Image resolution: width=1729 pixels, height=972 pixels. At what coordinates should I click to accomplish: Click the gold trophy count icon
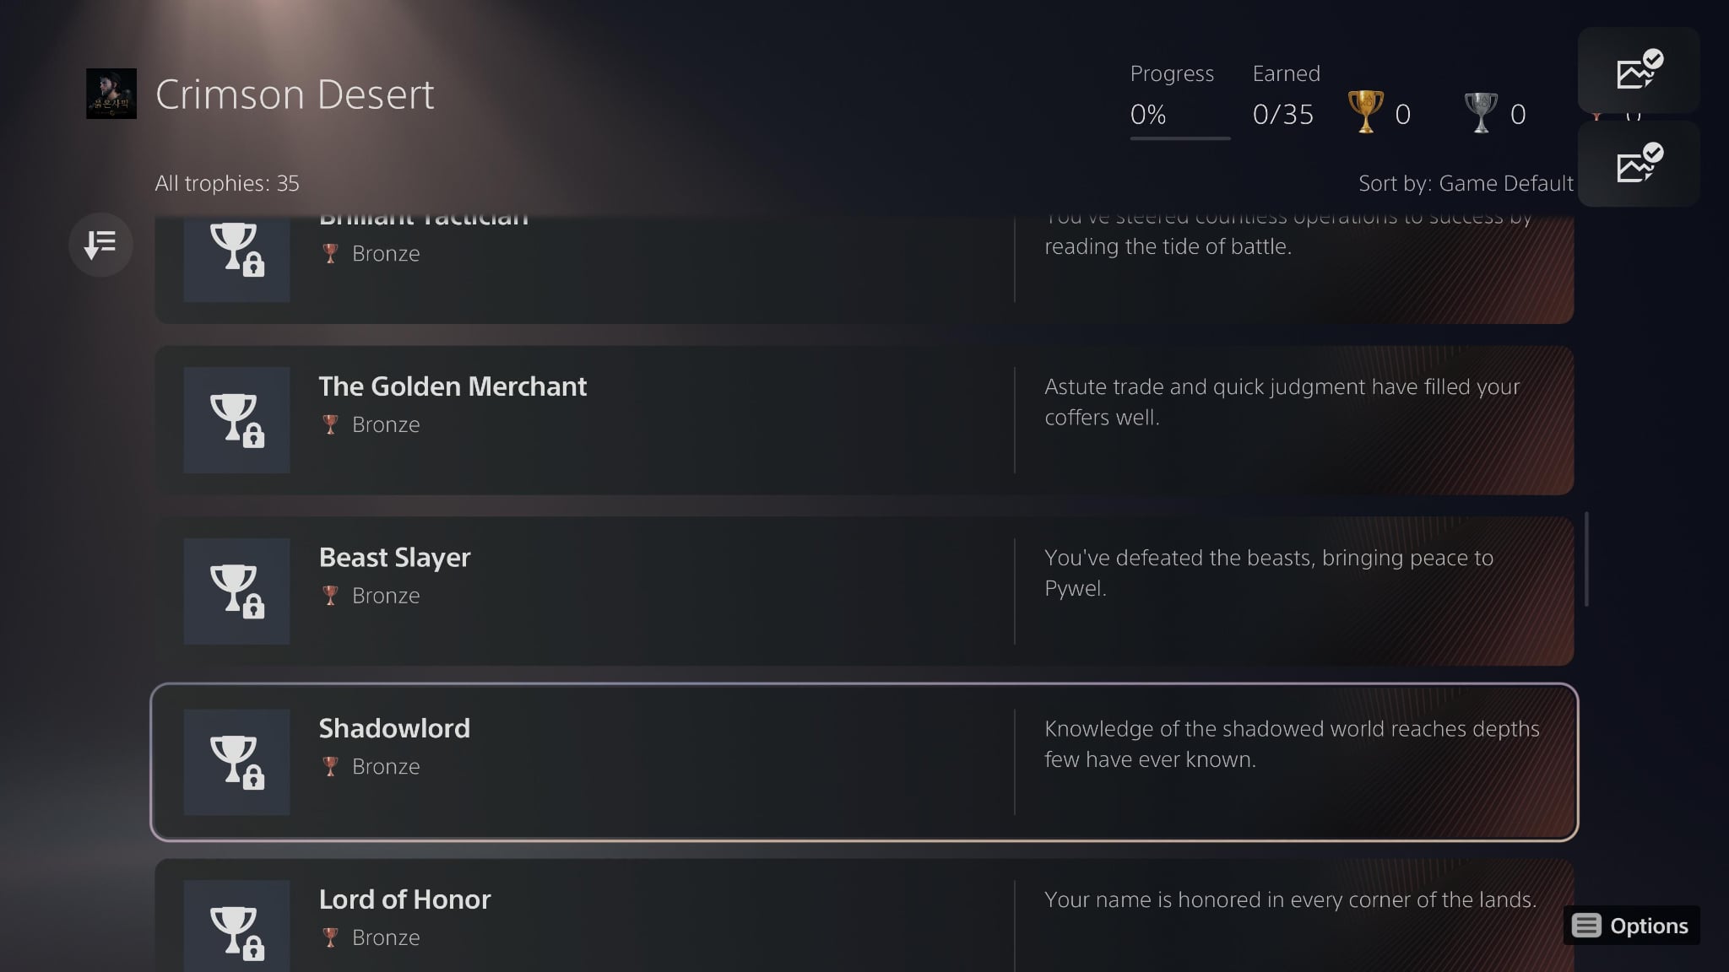1365,112
